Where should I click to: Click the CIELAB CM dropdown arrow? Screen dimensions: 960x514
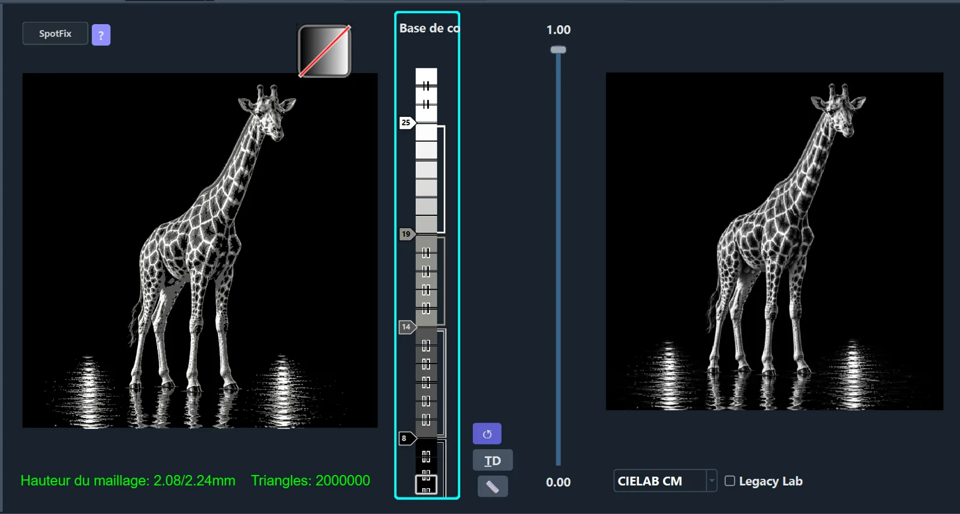click(x=712, y=481)
